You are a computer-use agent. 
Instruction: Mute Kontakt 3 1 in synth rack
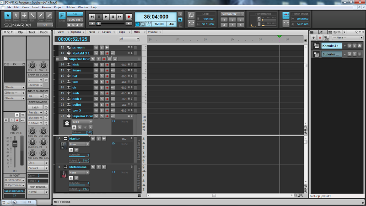[x=350, y=46]
